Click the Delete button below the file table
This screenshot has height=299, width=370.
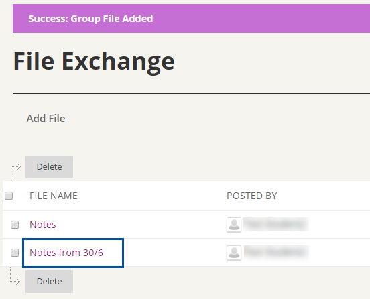[x=49, y=282]
